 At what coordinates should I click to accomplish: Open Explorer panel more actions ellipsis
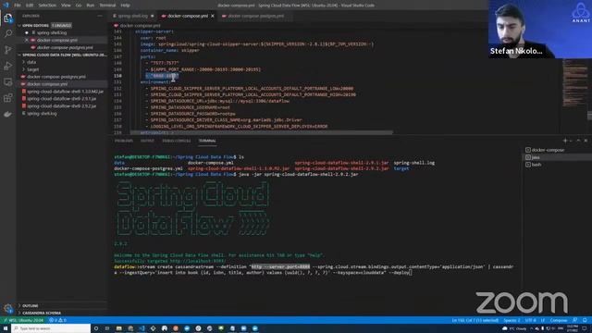[100, 16]
